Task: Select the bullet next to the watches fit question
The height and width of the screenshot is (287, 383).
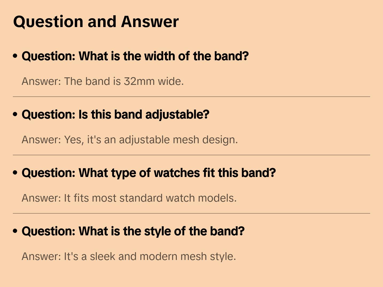Action: 15,173
